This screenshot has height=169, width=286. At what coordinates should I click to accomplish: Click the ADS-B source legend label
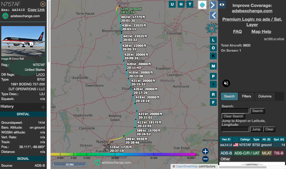tap(226, 153)
